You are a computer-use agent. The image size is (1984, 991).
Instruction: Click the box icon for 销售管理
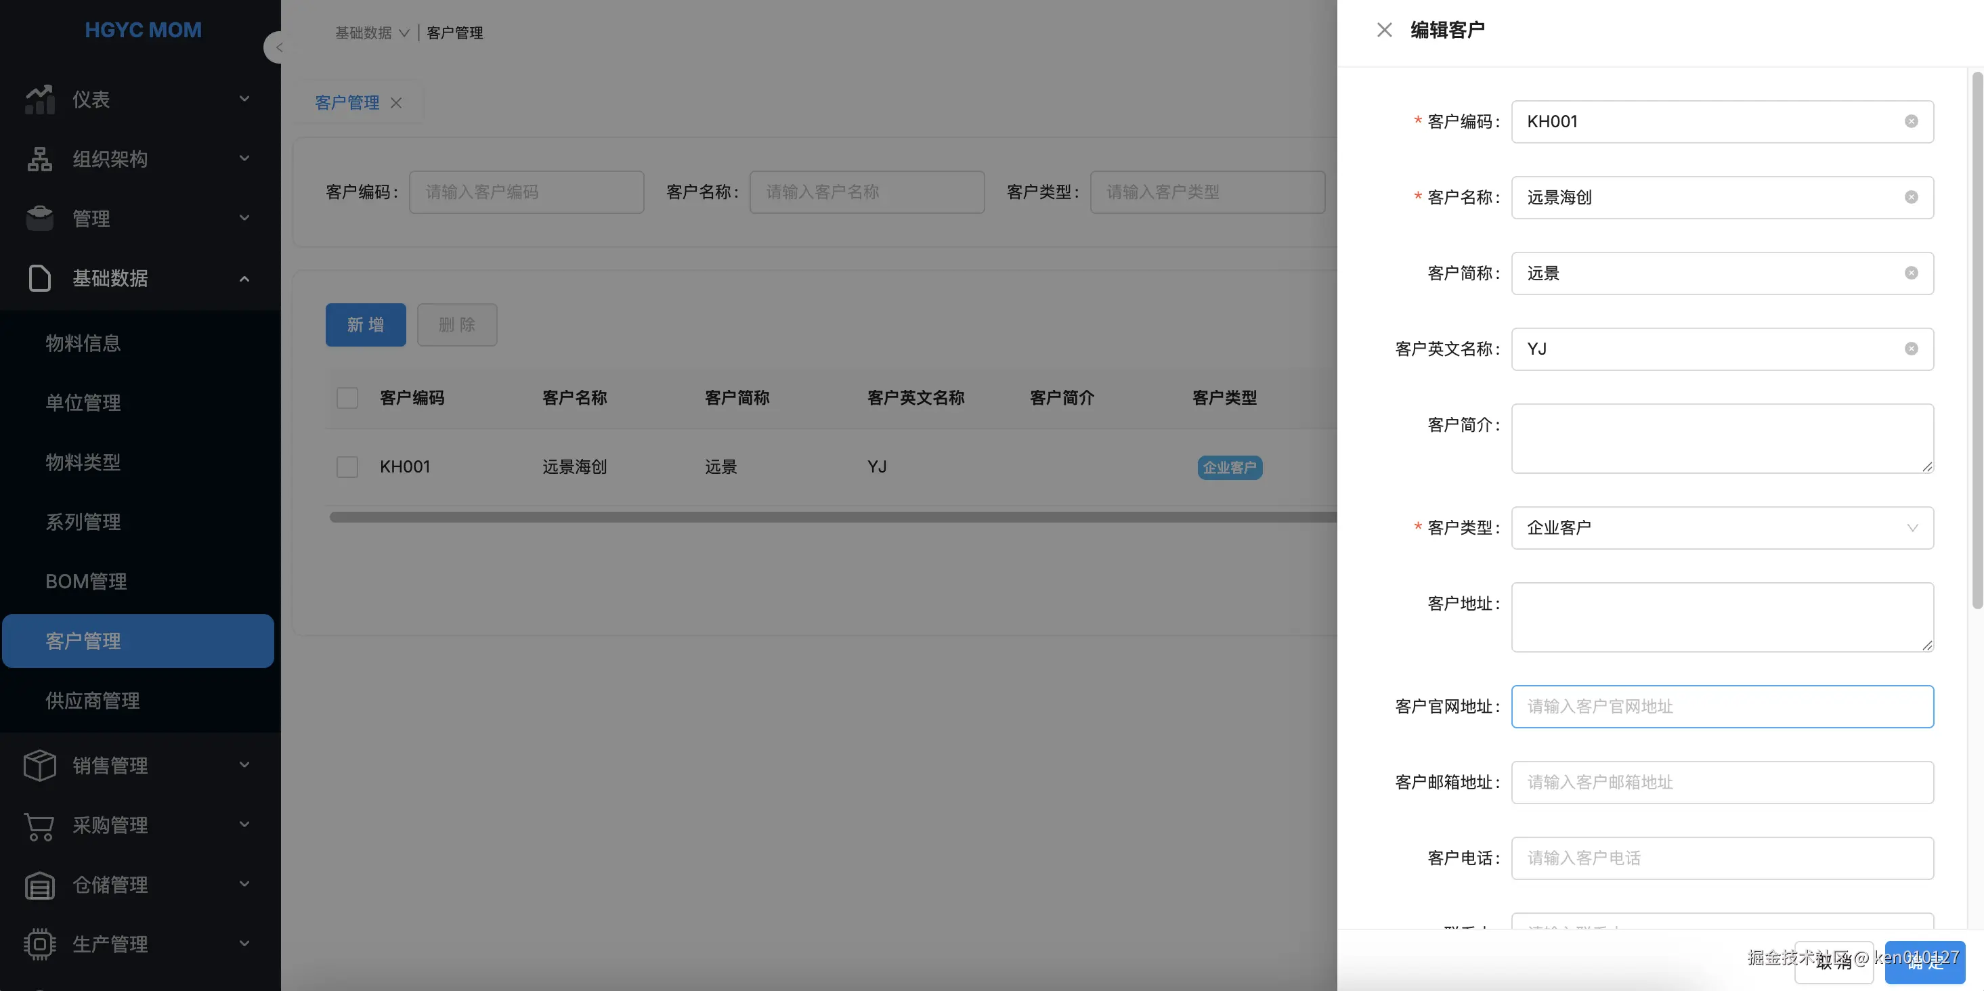click(x=39, y=765)
